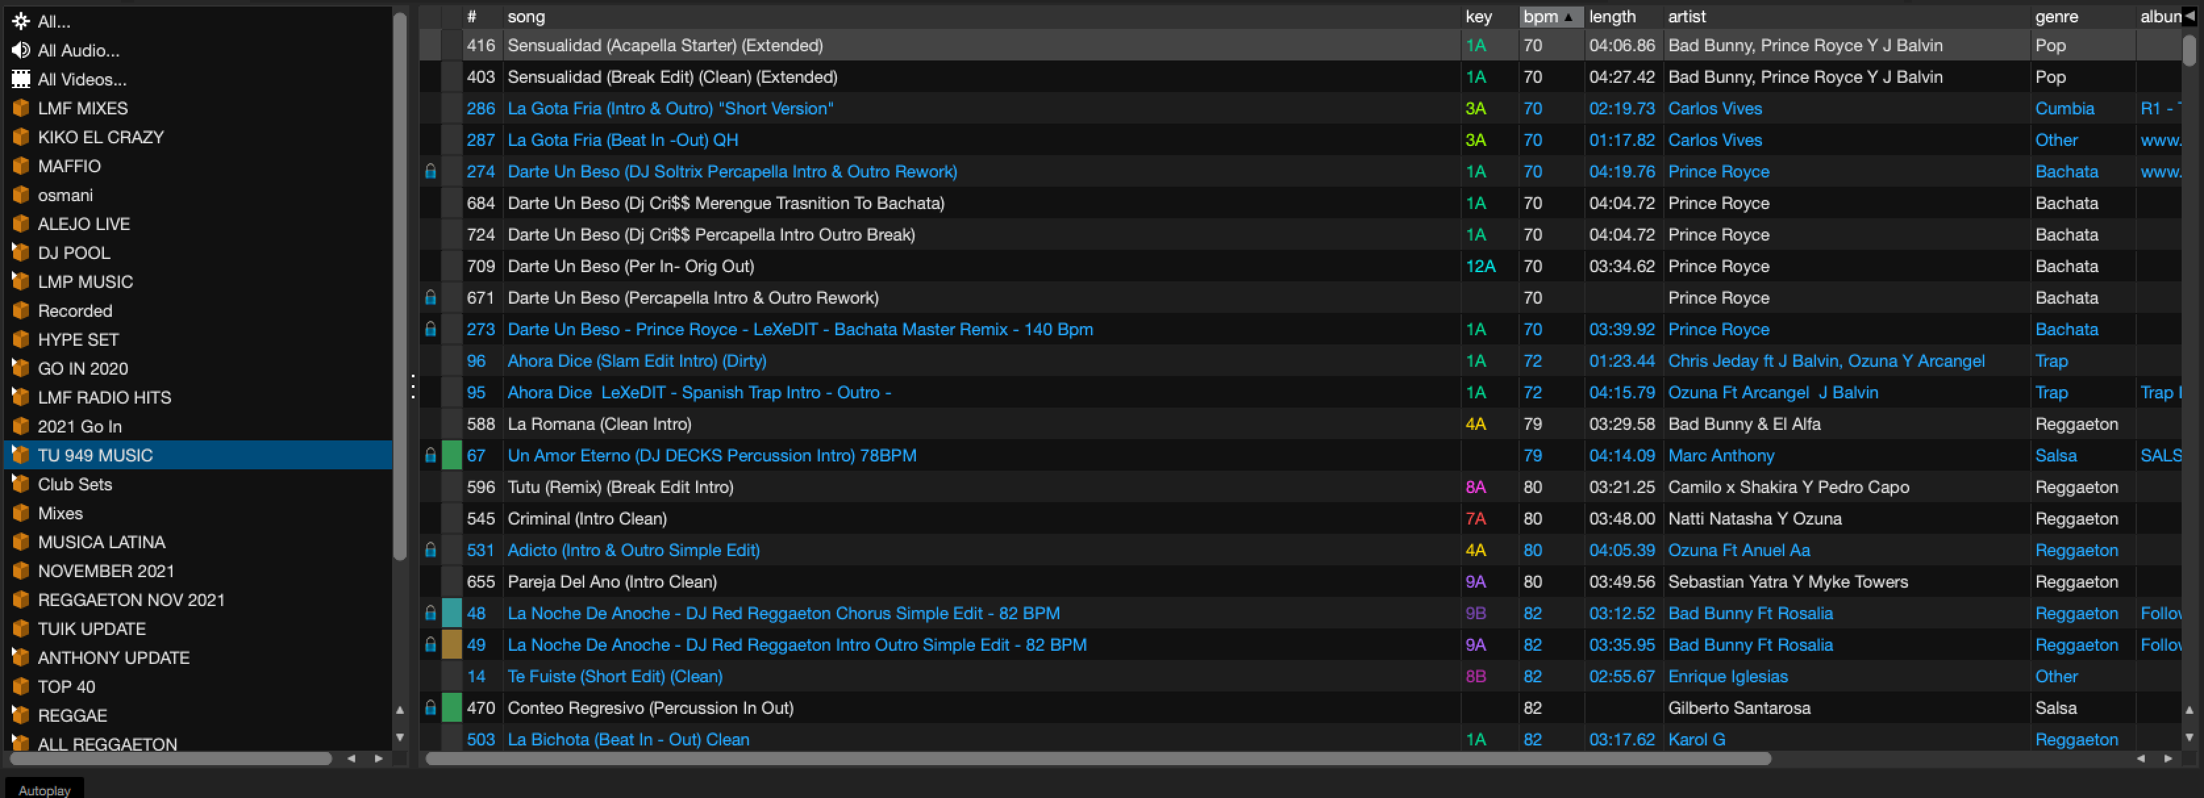Screen dimensions: 2204x798
Task: Select the MUSICA LATINA crate
Action: [x=101, y=542]
